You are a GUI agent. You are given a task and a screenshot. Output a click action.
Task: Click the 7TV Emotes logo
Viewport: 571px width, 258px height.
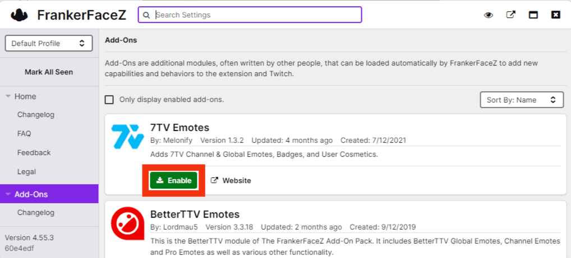(x=127, y=137)
